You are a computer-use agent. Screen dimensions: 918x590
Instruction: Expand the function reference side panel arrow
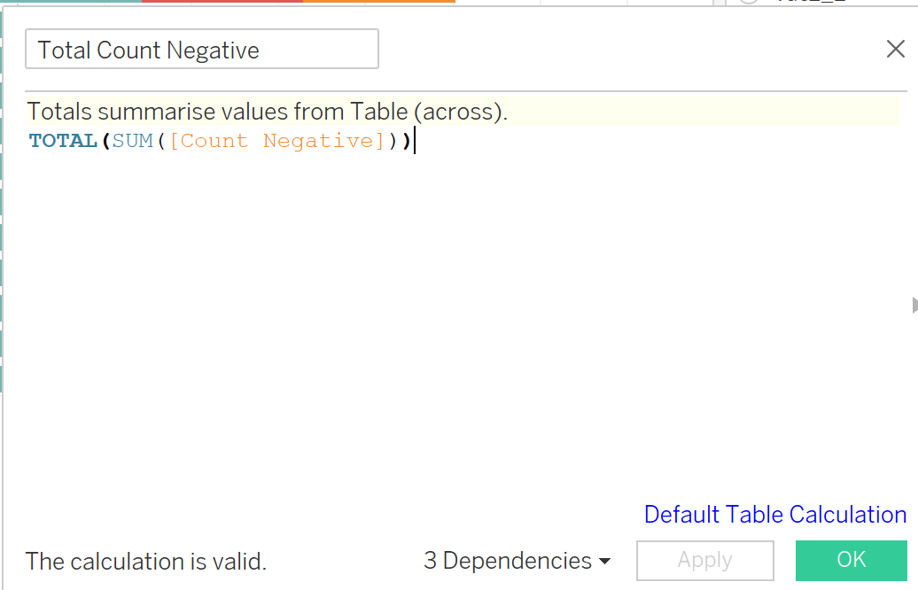point(914,306)
